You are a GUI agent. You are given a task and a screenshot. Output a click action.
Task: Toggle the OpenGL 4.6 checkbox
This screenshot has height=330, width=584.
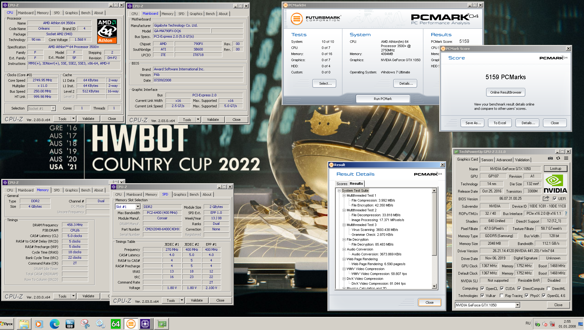click(x=544, y=295)
